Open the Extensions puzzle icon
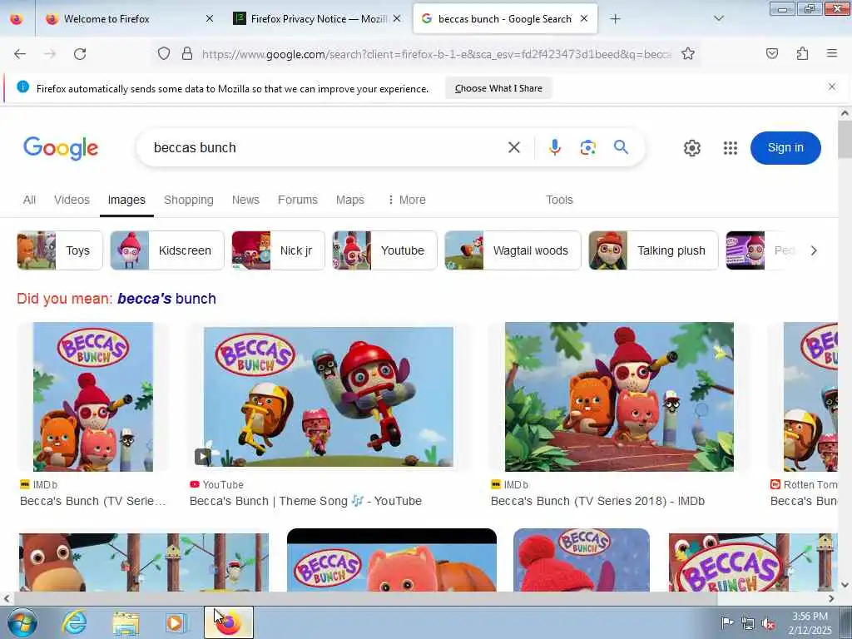Image resolution: width=852 pixels, height=639 pixels. [x=802, y=54]
